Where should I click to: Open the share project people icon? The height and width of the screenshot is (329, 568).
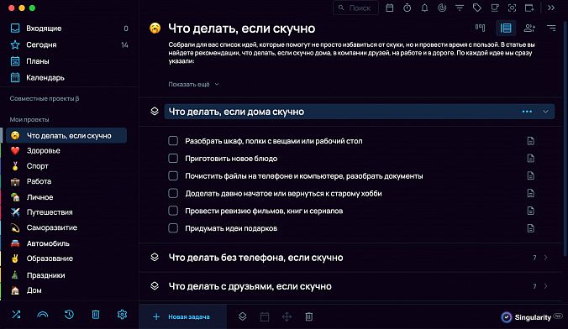pos(529,28)
